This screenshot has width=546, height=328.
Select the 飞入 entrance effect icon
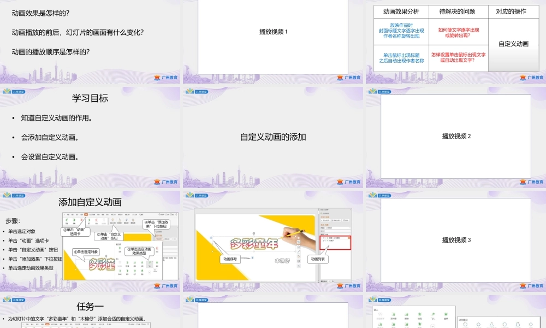[433, 313]
